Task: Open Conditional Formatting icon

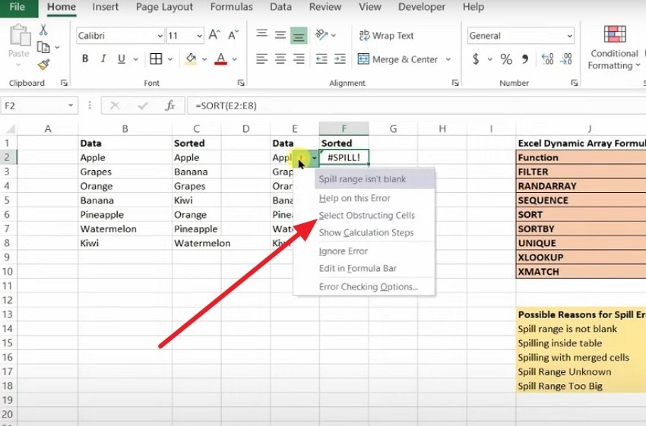Action: 615,34
